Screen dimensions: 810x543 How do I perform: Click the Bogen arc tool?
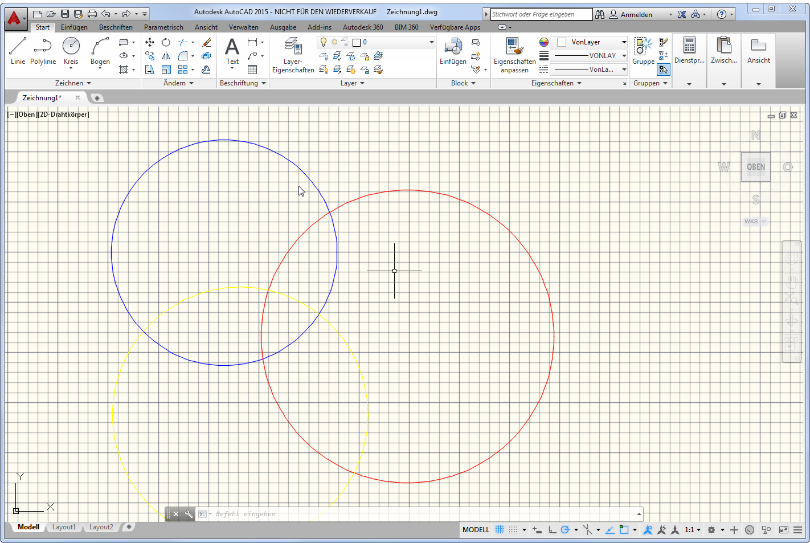pos(100,50)
